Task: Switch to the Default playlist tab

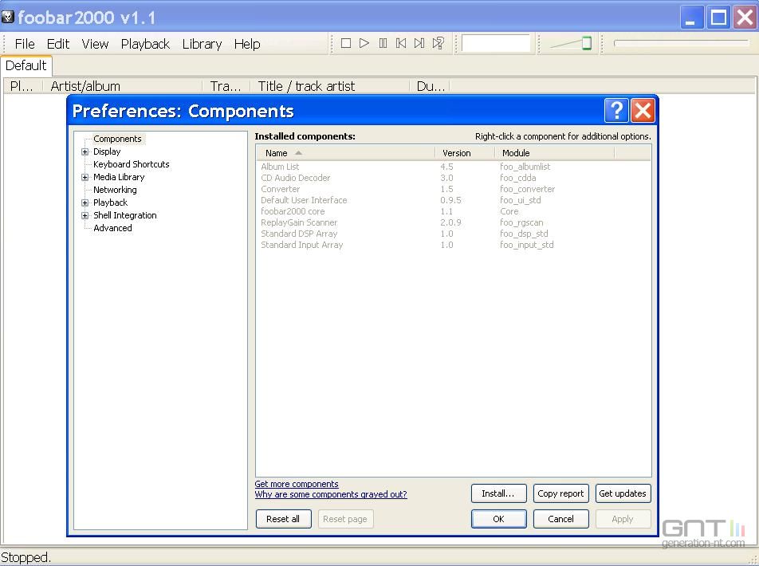Action: click(26, 65)
